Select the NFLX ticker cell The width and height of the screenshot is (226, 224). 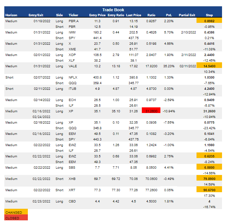click(73, 77)
